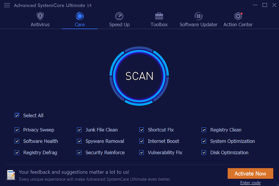This screenshot has width=279, height=186.
Task: Open the Software Updater tab
Action: 199,24
